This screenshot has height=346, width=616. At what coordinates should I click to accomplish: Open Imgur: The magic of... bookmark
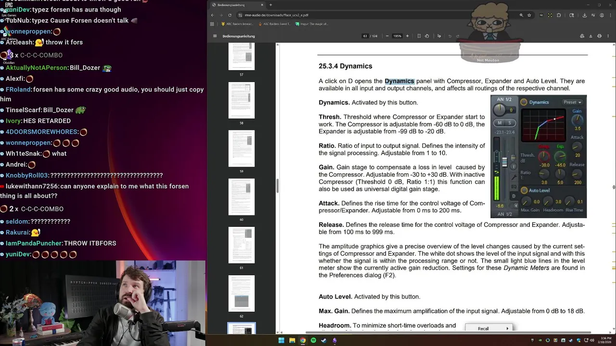pos(312,24)
